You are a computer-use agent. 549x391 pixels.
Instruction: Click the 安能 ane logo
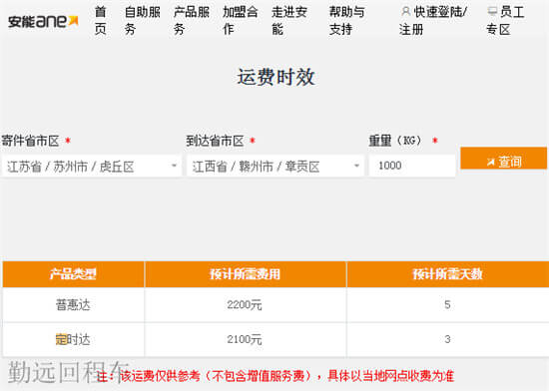[x=43, y=21]
